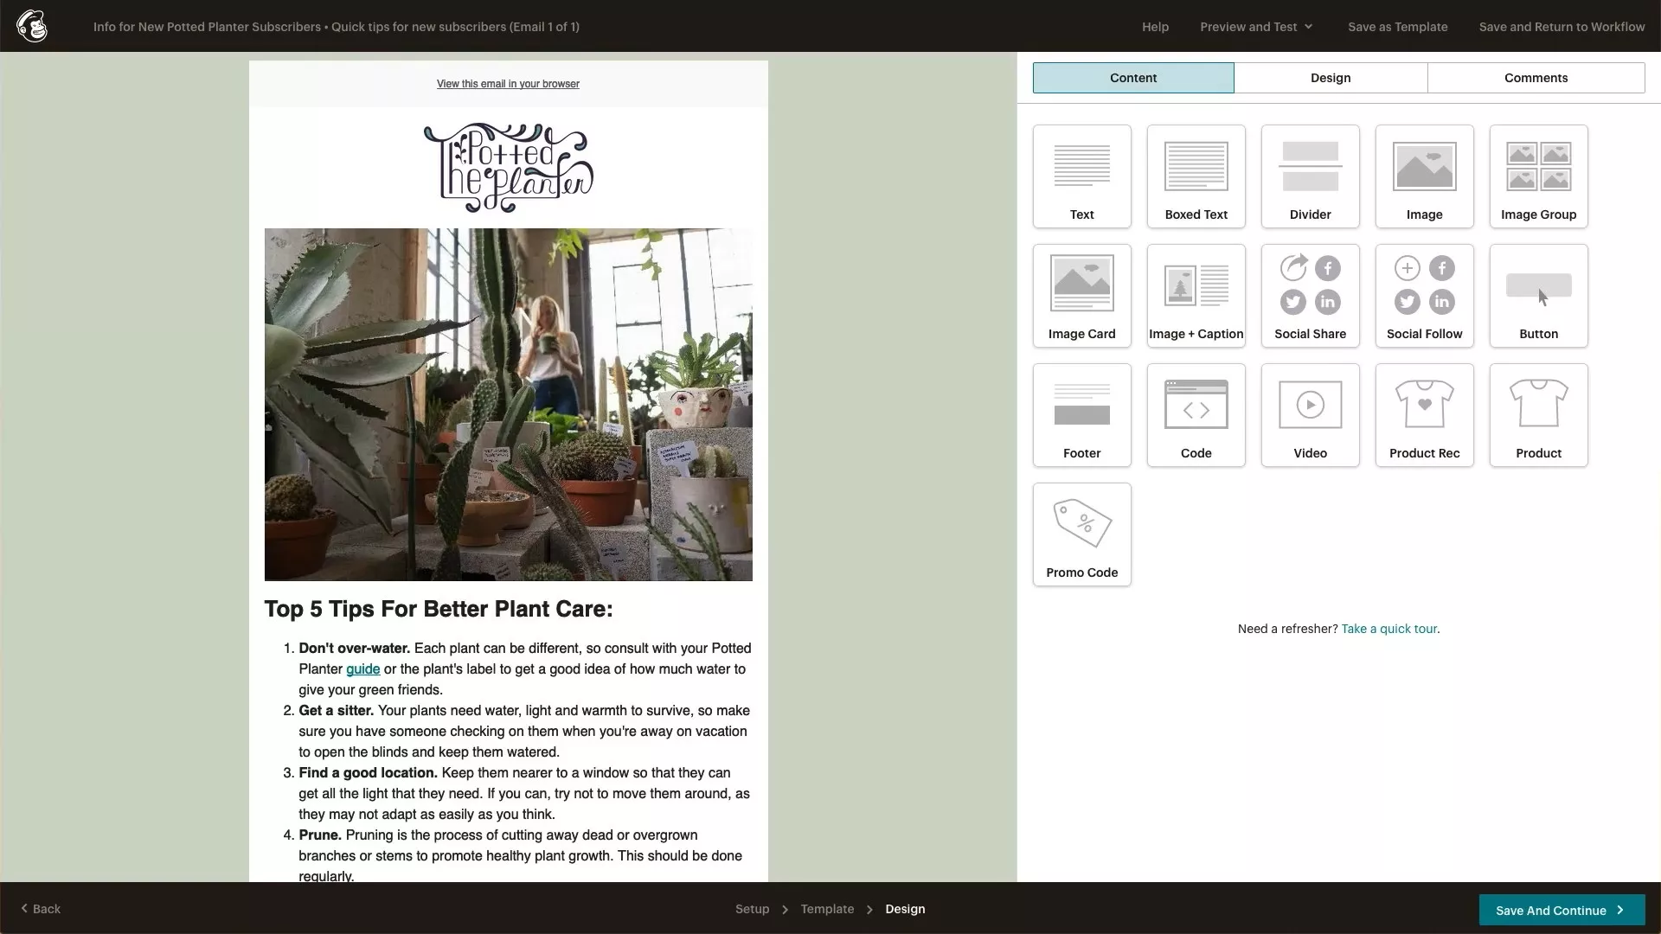
Task: Click the Top 5 Tips heading text
Action: tap(439, 609)
